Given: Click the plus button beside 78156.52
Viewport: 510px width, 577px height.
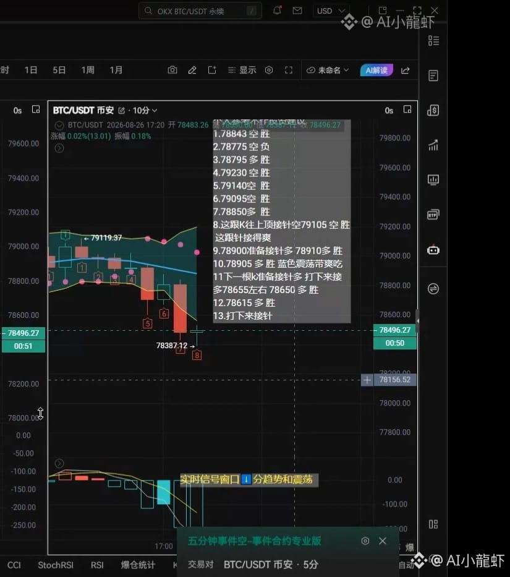Looking at the screenshot, I should [367, 380].
